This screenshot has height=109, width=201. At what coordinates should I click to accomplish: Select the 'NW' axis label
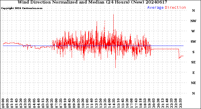coord(193,21)
